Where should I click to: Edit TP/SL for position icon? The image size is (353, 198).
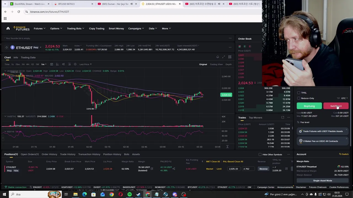(x=286, y=169)
